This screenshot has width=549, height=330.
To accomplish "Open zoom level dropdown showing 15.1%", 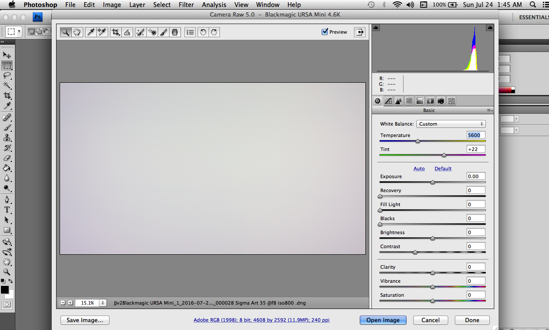I will pyautogui.click(x=103, y=302).
